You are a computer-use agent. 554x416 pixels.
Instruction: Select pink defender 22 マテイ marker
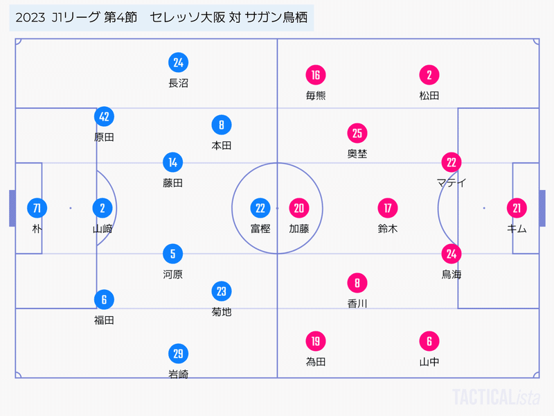tap(452, 162)
